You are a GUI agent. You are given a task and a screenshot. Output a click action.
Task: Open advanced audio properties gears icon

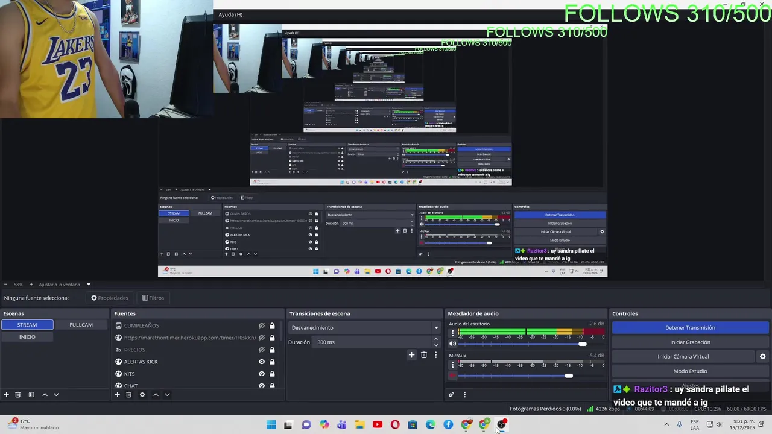(451, 395)
